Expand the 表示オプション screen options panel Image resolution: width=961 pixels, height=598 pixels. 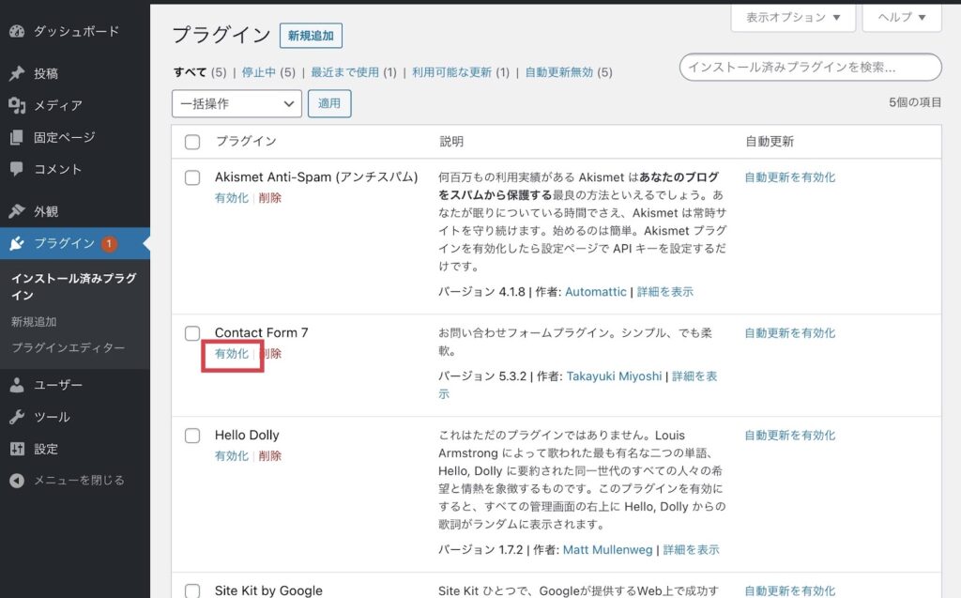(x=793, y=17)
